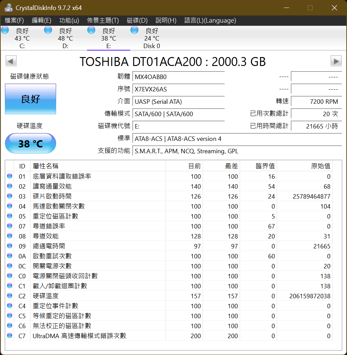Viewport: 347px width, 355px height.
Task: Click the ATA8-ACS standard field
Action: [x=237, y=138]
